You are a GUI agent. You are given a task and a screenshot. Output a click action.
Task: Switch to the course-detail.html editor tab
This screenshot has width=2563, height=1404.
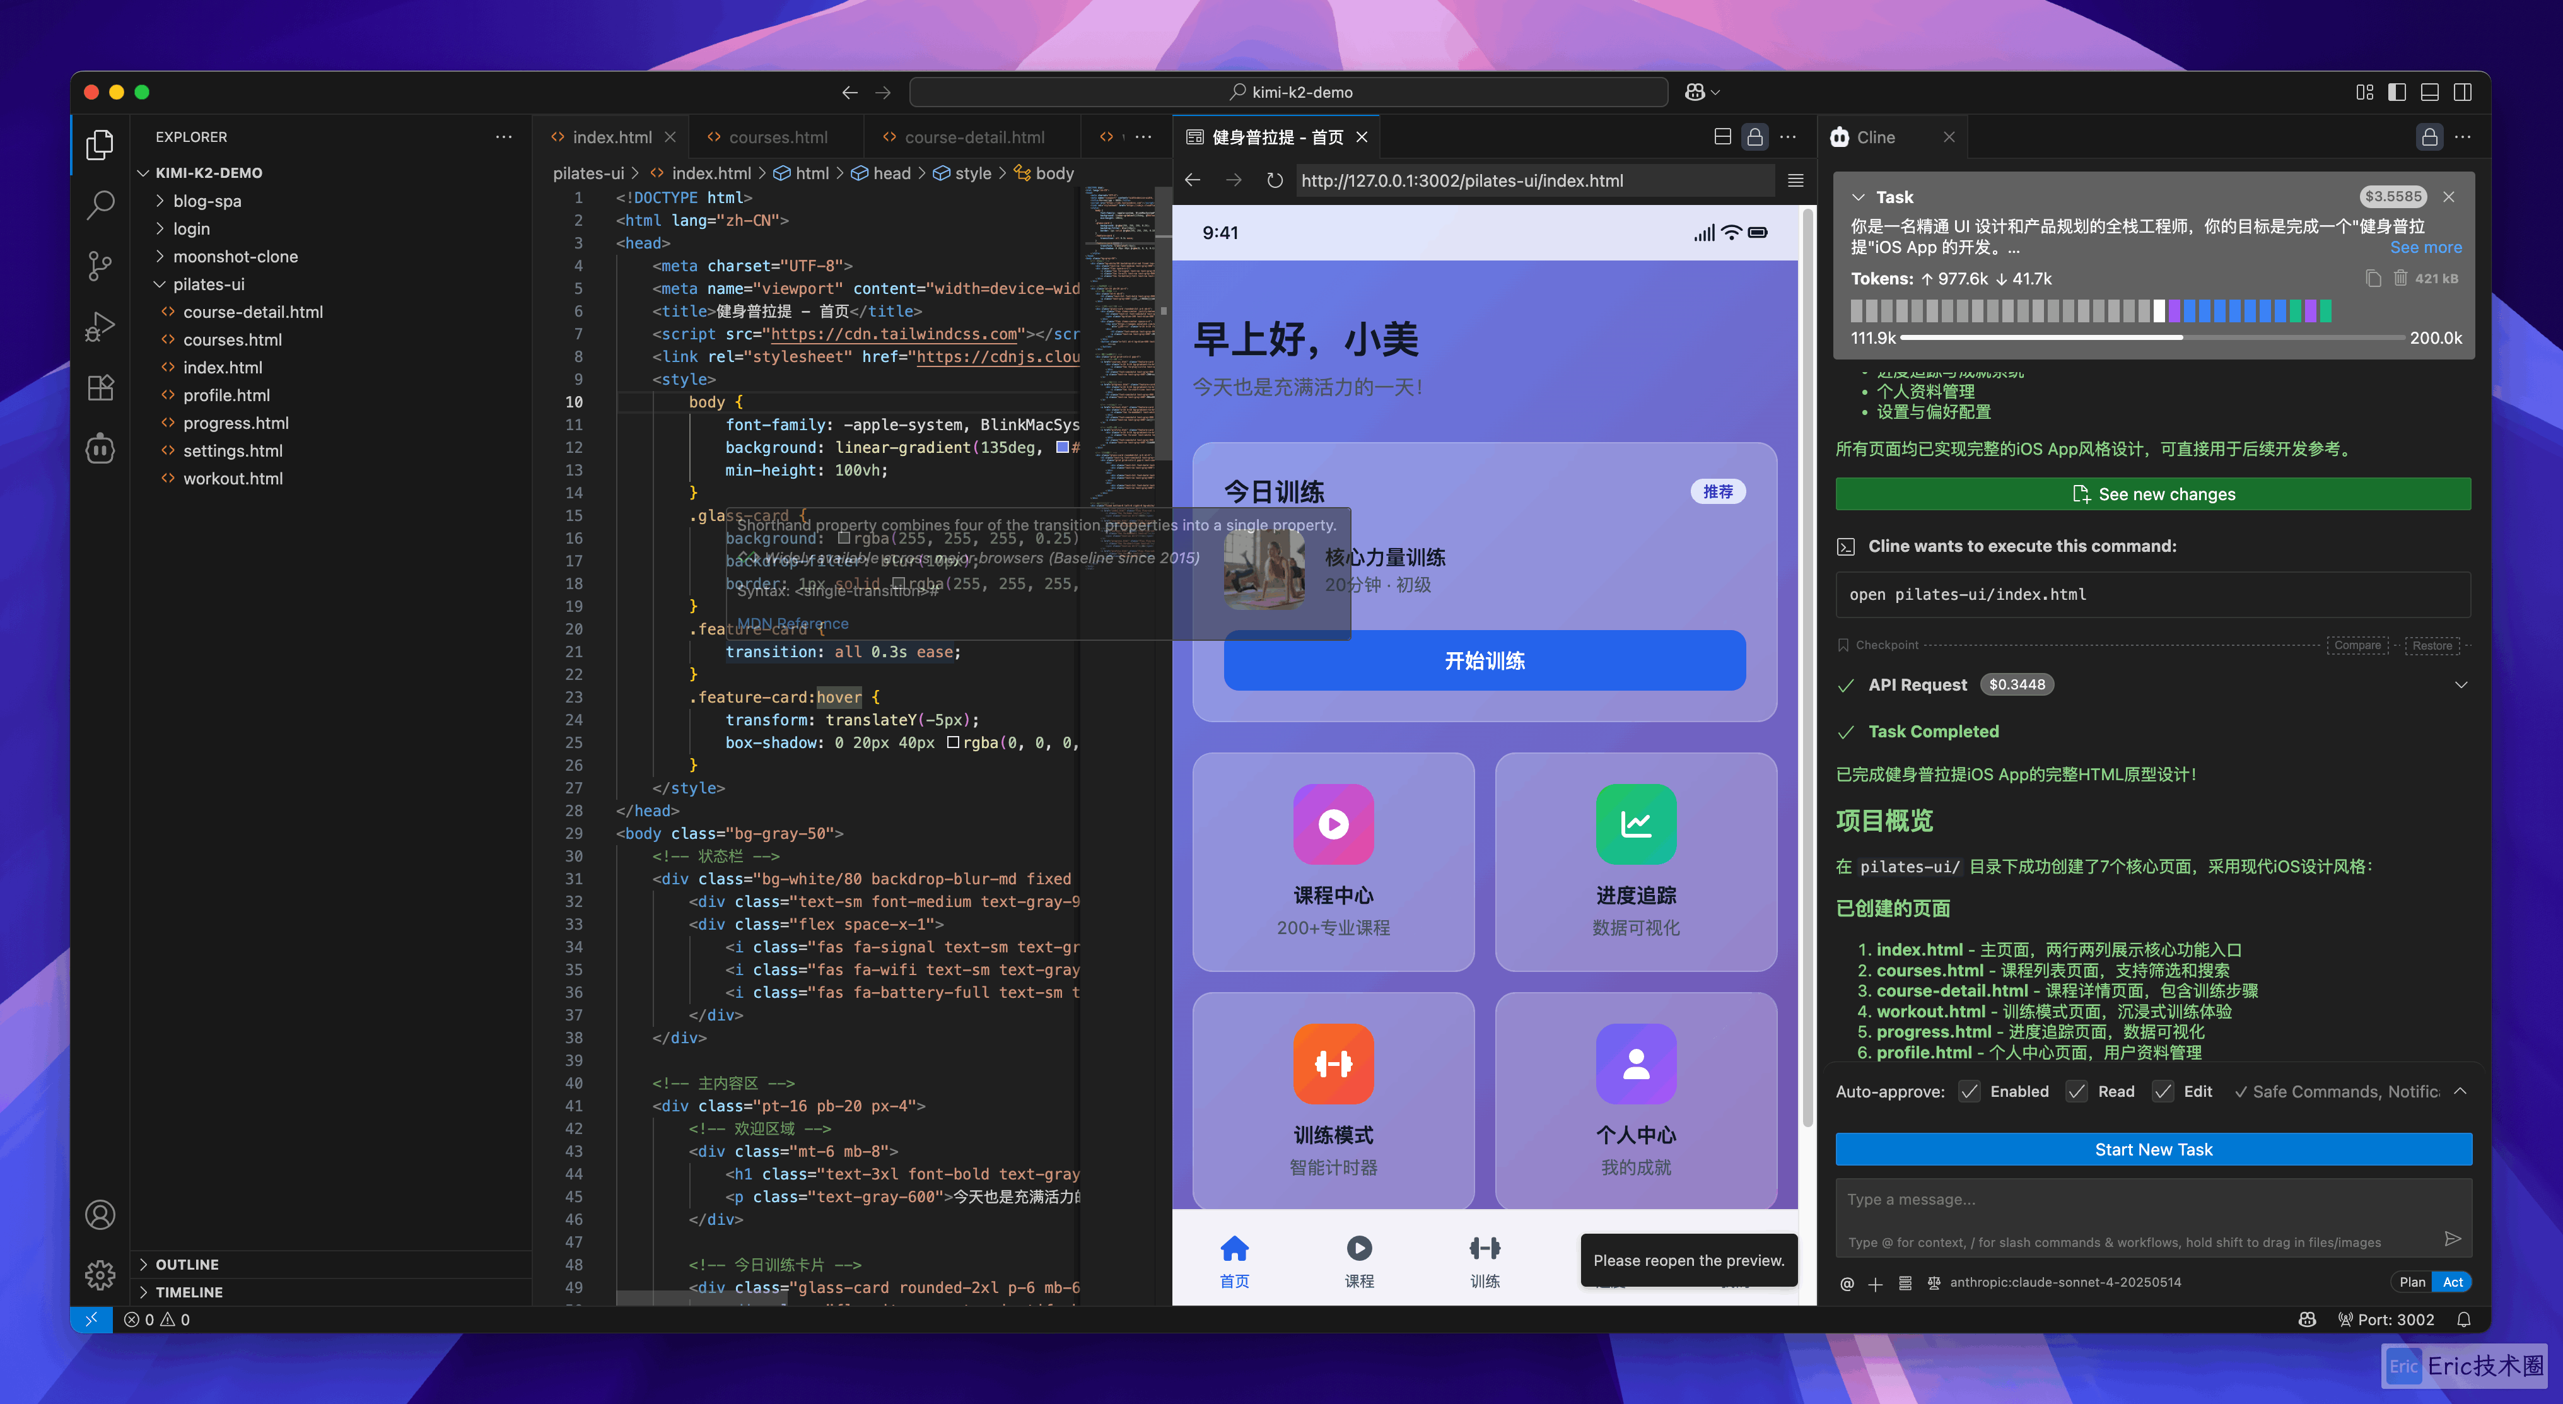pyautogui.click(x=974, y=137)
